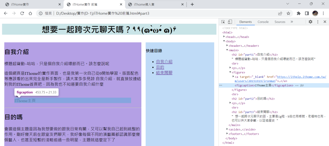
Task: Bookmark this page with the star icon
Action: (x=288, y=13)
